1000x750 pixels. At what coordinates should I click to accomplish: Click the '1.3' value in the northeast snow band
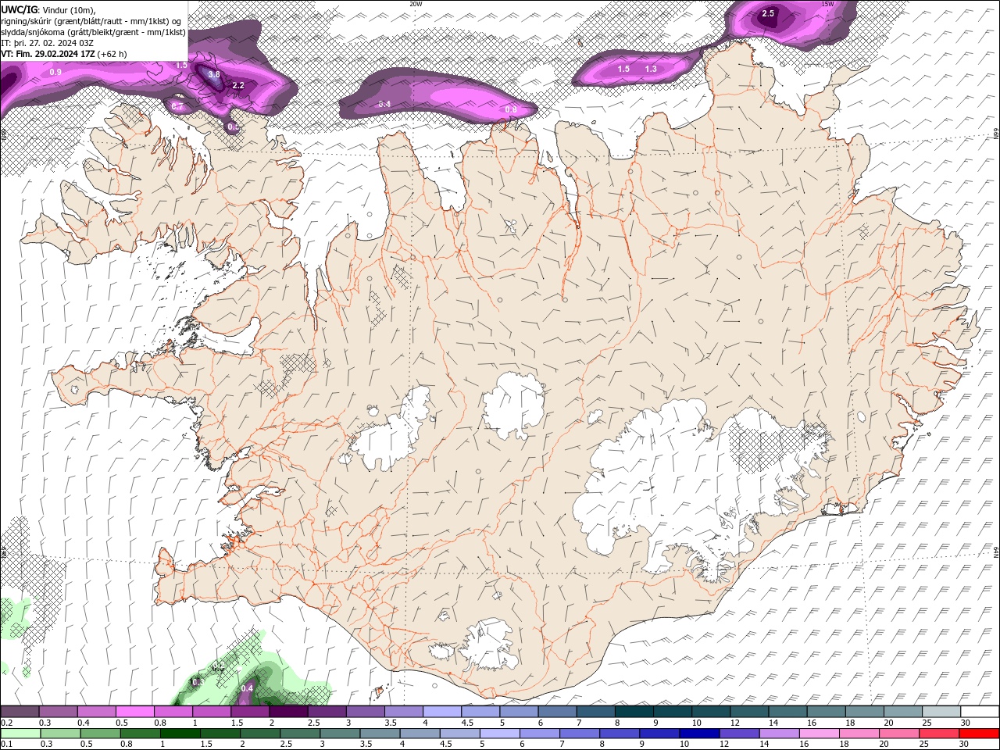(651, 69)
